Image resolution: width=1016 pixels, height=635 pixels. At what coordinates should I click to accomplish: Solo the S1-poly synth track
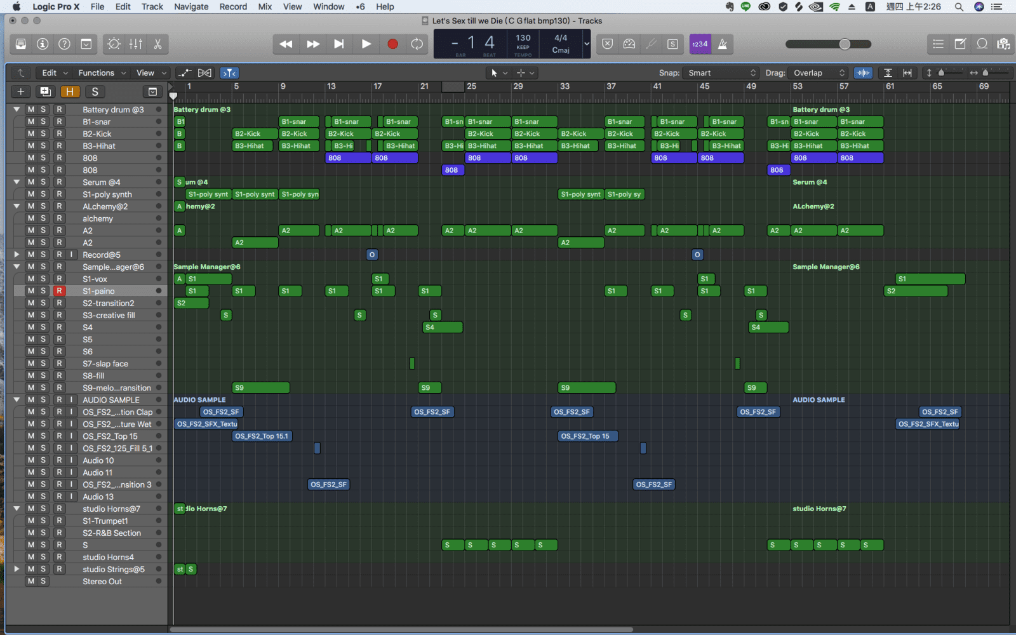[43, 194]
